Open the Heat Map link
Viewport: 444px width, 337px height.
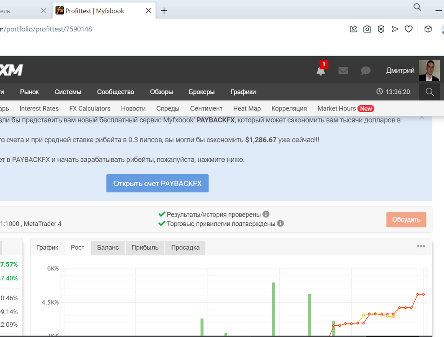pyautogui.click(x=247, y=108)
